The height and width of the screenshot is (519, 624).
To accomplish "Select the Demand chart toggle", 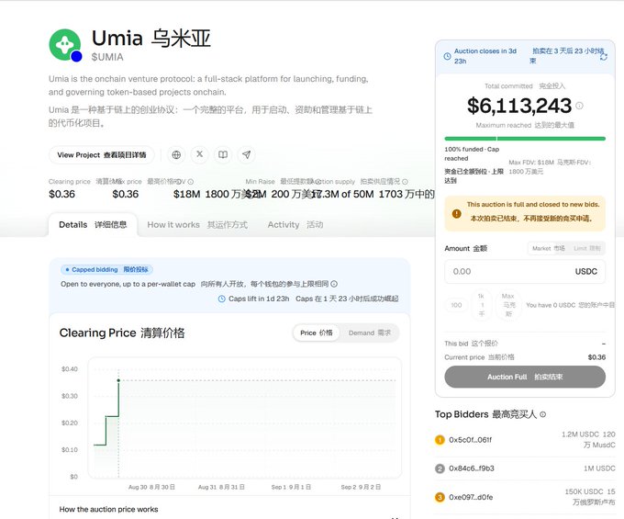I will [x=369, y=333].
